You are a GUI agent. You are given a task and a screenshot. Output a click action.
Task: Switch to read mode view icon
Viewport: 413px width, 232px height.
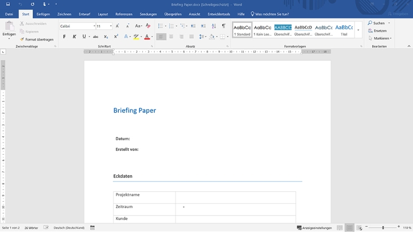pyautogui.click(x=340, y=228)
